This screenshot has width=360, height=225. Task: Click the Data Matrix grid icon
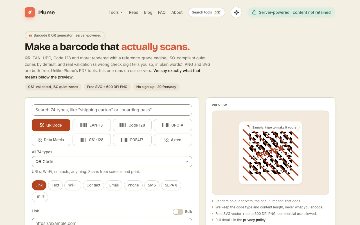click(40, 140)
